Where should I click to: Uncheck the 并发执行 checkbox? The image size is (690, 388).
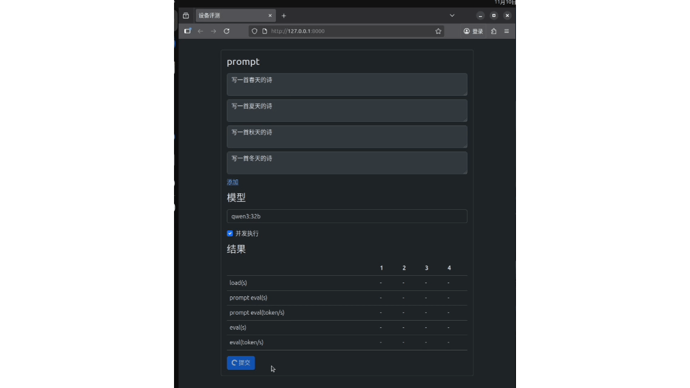[x=230, y=233]
